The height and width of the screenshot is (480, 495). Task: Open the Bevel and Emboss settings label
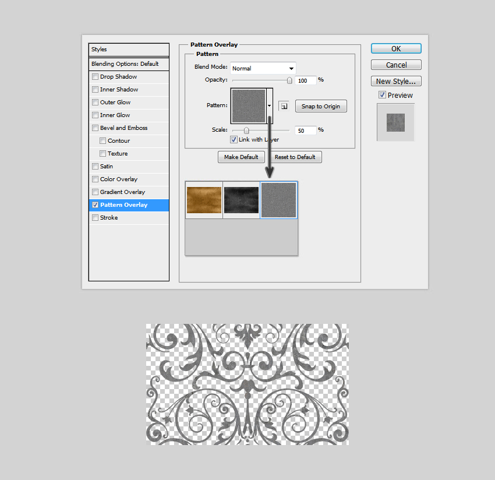click(x=123, y=128)
